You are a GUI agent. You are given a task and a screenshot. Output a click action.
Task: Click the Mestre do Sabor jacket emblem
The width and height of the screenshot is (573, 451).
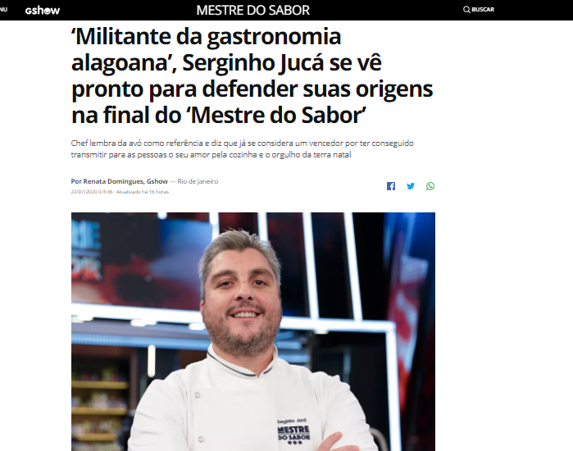point(293,434)
